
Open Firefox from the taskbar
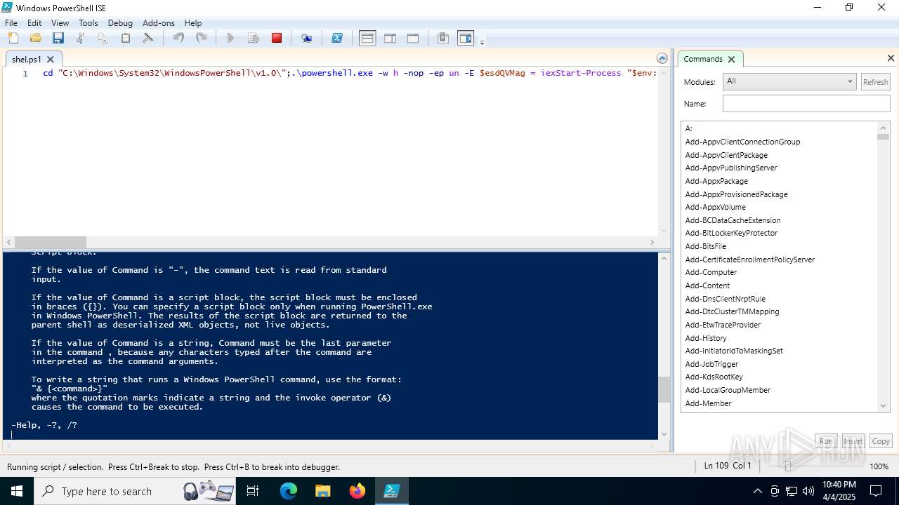(357, 491)
